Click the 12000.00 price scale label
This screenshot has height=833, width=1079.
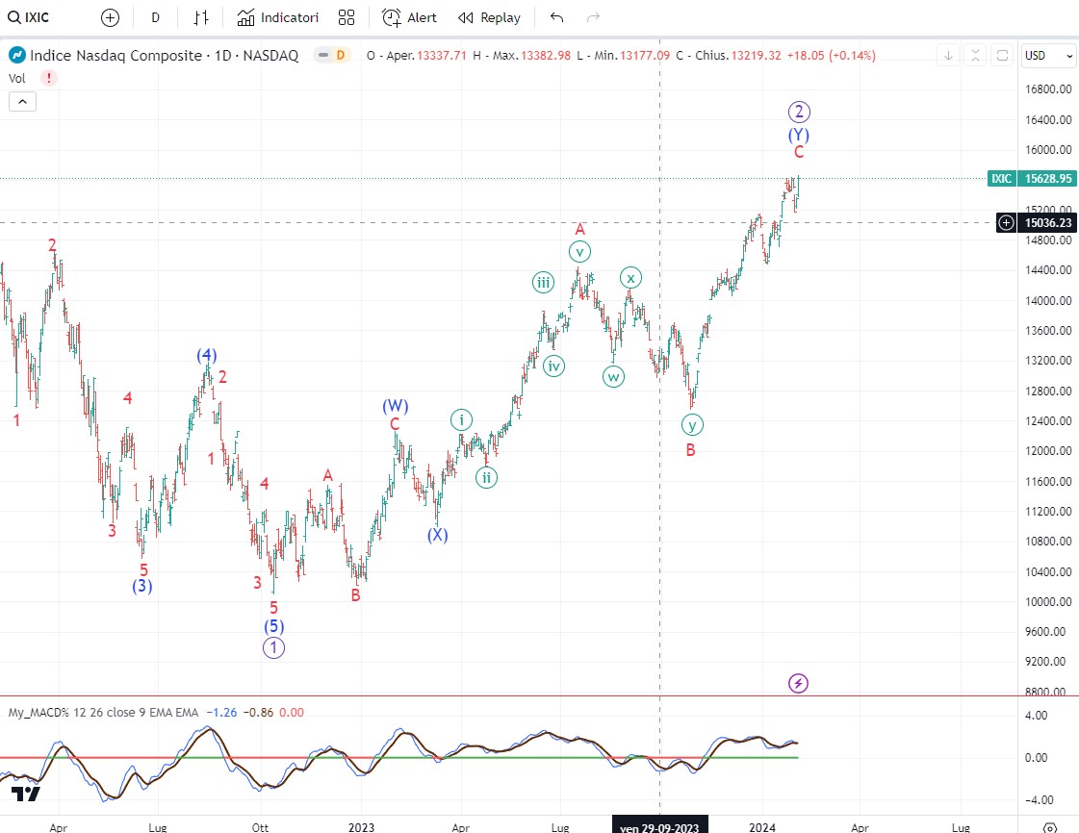tap(1048, 451)
